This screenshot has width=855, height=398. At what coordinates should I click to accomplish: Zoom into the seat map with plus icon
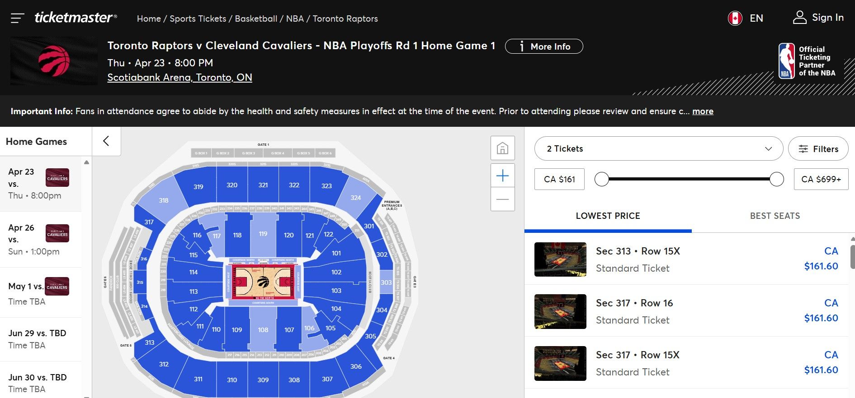pyautogui.click(x=502, y=176)
